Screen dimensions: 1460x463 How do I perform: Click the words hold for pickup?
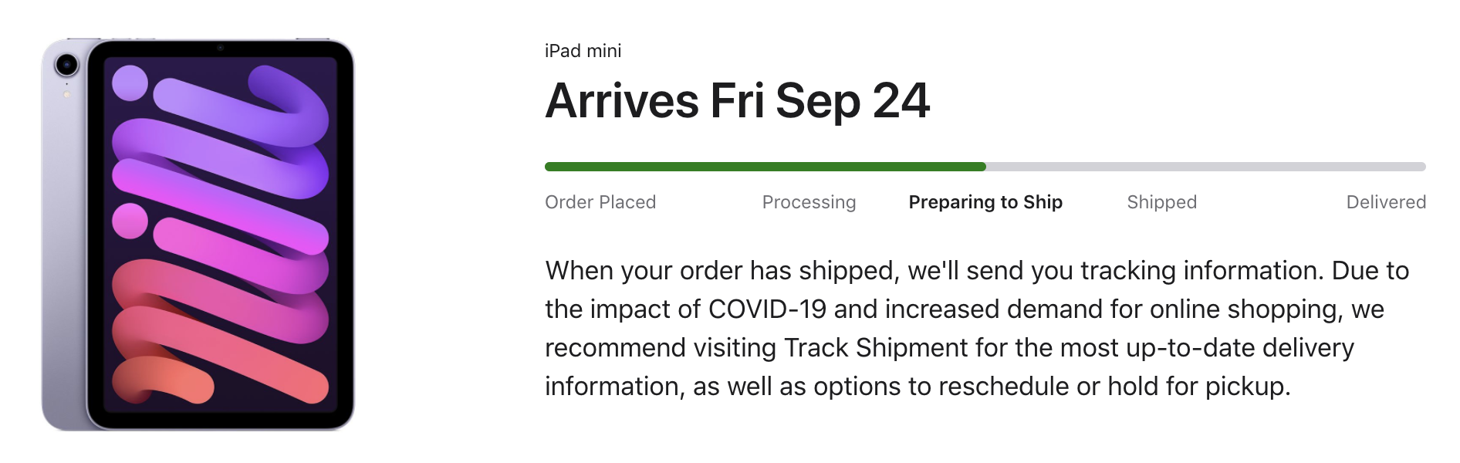click(x=1199, y=387)
